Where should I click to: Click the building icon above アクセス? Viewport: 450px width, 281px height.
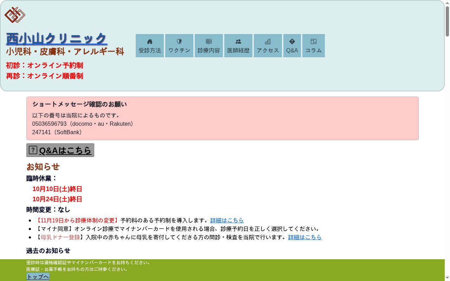click(x=268, y=41)
